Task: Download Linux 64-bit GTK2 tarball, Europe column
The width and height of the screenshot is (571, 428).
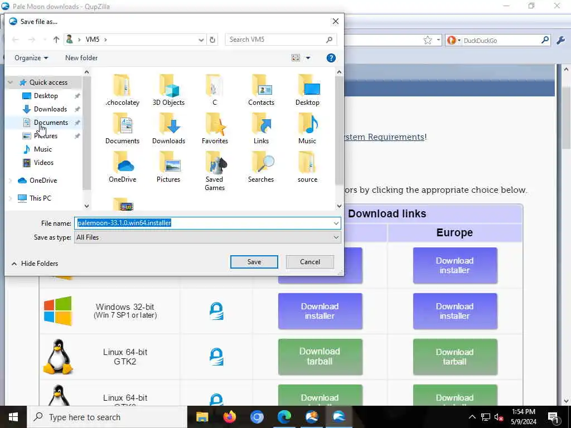Action: (455, 357)
